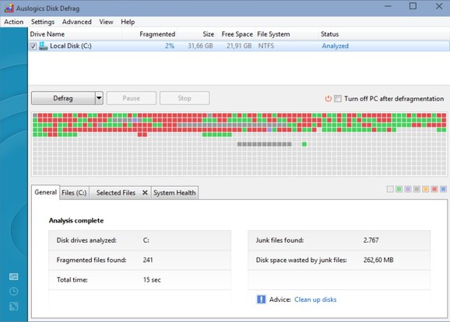Click the white legend color swatch
The image size is (450, 322).
click(x=390, y=189)
